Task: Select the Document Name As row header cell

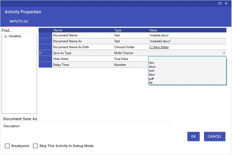Action: click(46, 41)
